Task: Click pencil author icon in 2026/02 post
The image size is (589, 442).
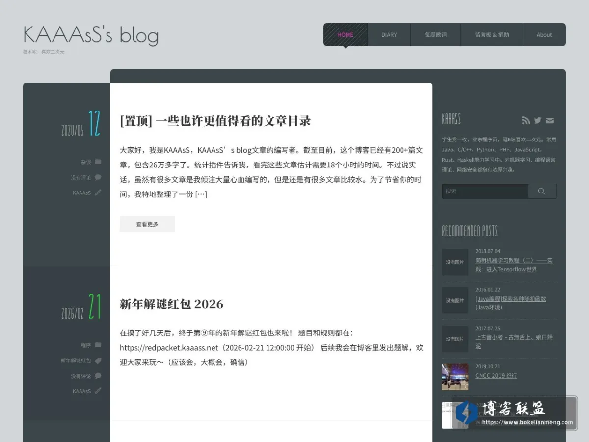Action: point(98,391)
